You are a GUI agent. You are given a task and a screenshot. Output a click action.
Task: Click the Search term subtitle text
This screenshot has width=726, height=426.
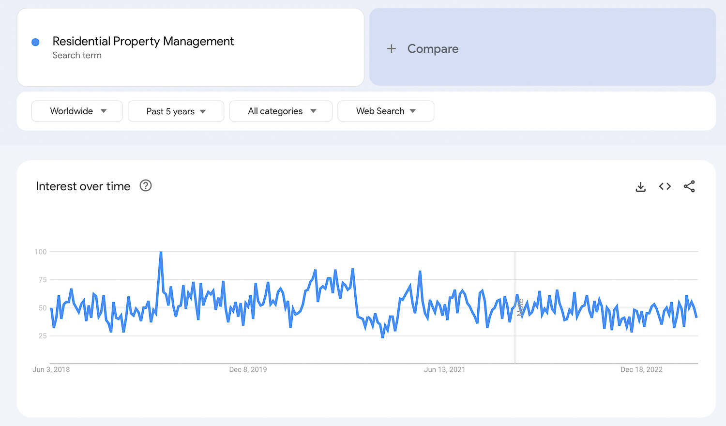point(77,56)
